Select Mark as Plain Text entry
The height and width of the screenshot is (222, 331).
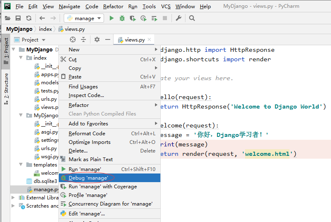pos(109,160)
